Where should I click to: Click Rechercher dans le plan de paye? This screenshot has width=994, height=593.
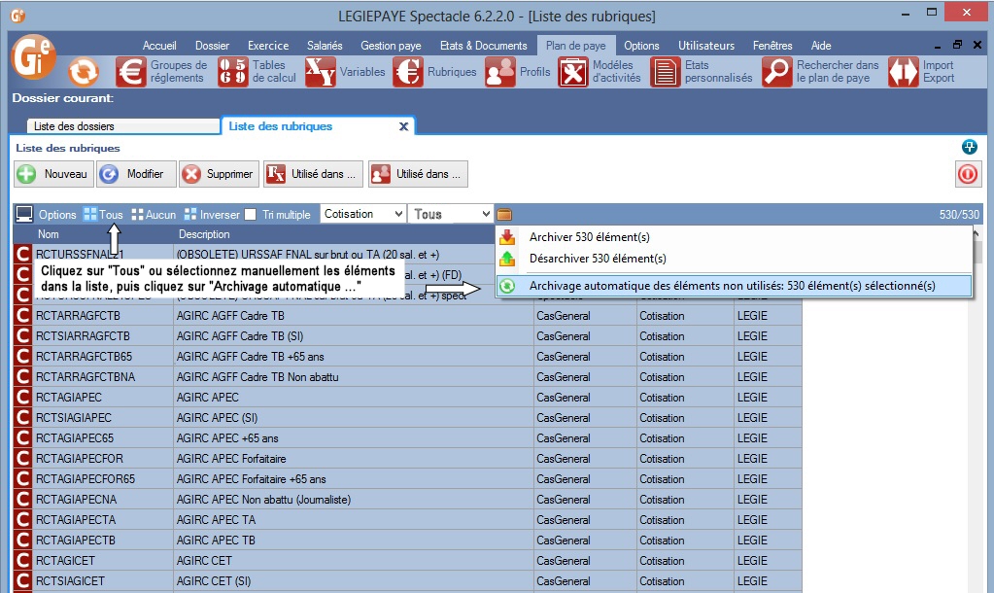click(x=777, y=72)
